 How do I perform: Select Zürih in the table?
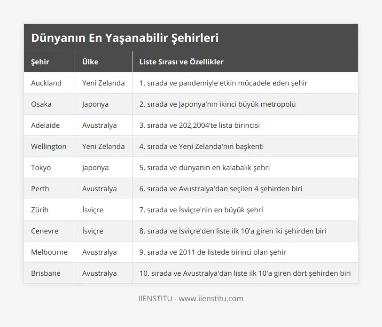pyautogui.click(x=39, y=210)
